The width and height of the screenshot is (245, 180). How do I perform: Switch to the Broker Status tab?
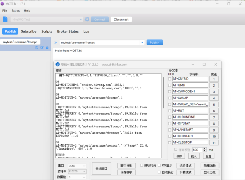point(68,31)
